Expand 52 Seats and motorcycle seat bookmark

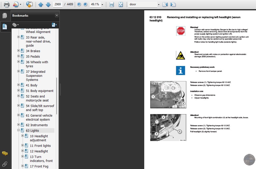[x=18, y=96]
